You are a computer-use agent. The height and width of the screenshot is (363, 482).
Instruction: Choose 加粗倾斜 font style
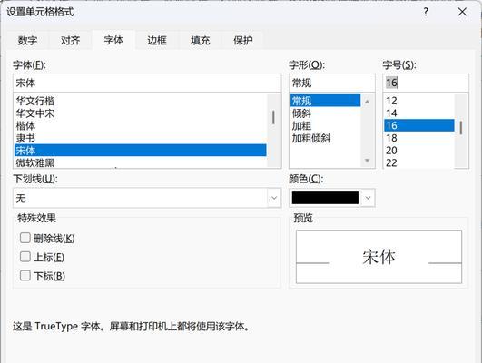[x=326, y=138]
